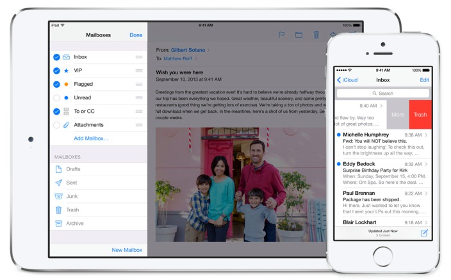Screen dimensions: 451x280
Task: Tap the Search field on iPhone
Action: click(x=383, y=94)
